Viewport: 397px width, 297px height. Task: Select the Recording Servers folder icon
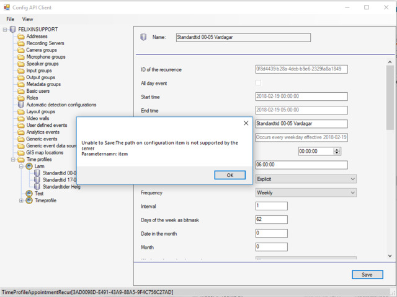pyautogui.click(x=21, y=43)
